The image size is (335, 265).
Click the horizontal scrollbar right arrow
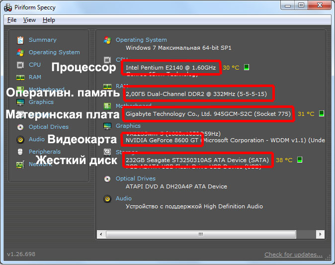[320, 234]
